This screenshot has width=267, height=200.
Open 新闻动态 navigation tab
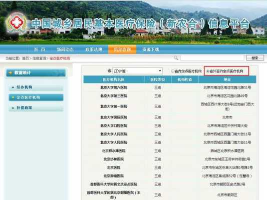pos(65,49)
